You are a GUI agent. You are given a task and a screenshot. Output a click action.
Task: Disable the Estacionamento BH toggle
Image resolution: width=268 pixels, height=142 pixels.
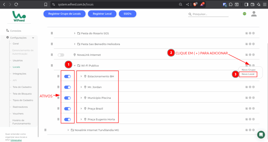click(x=68, y=76)
